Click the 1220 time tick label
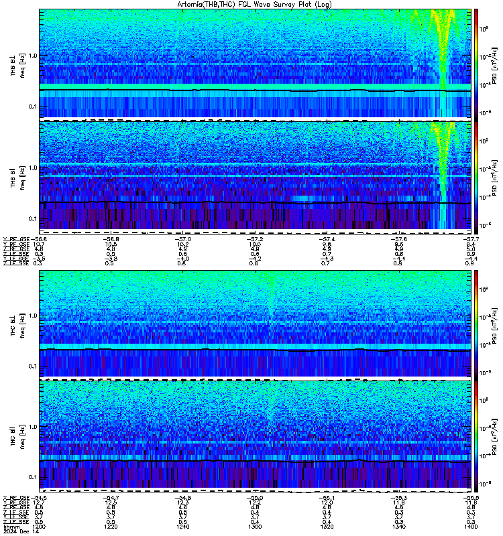503x536 pixels. [x=111, y=527]
